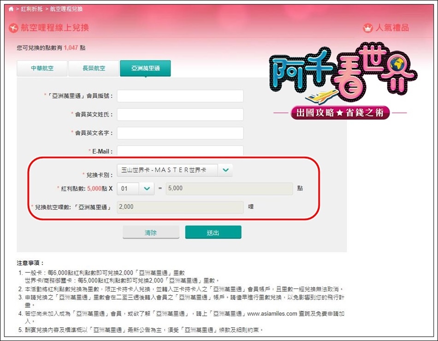This screenshot has width=438, height=341.
Task: Open 航空哩程兌換 breadcrumb link
Action: point(66,9)
